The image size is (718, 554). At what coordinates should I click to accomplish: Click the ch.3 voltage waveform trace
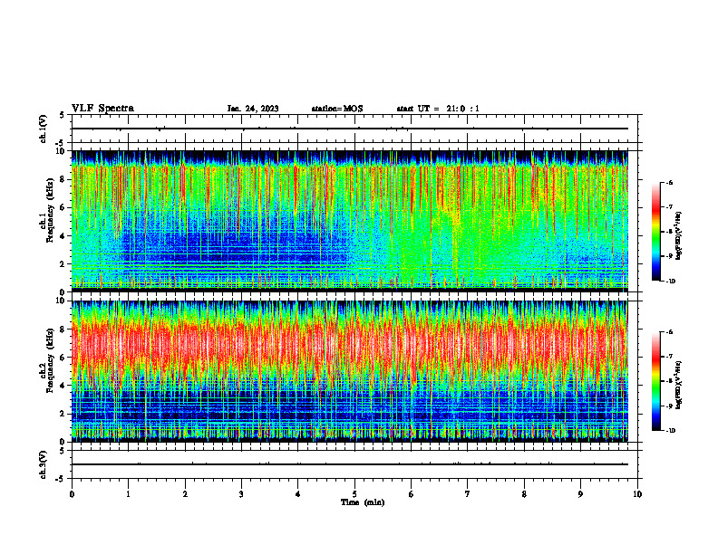350,464
